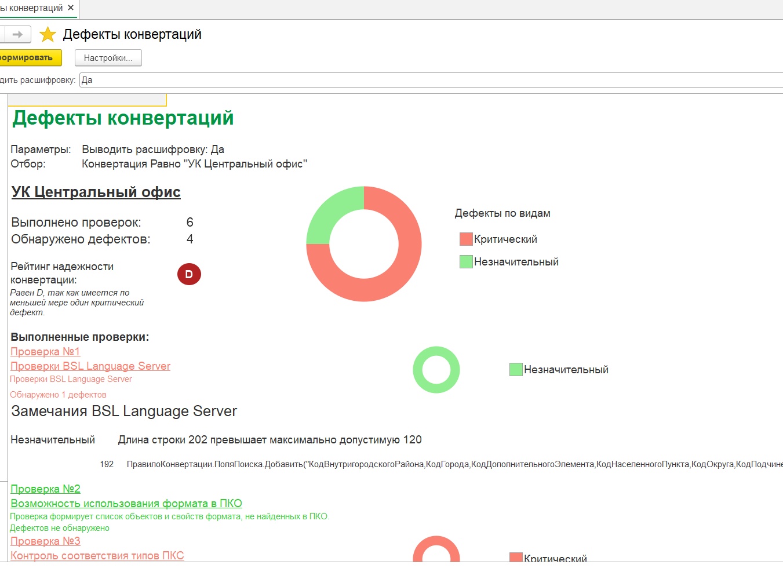The width and height of the screenshot is (783, 568).
Task: Click the Выводить расшифровку input field
Action: 431,80
